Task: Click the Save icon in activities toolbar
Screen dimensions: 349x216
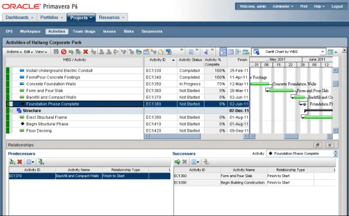Action: [56, 51]
